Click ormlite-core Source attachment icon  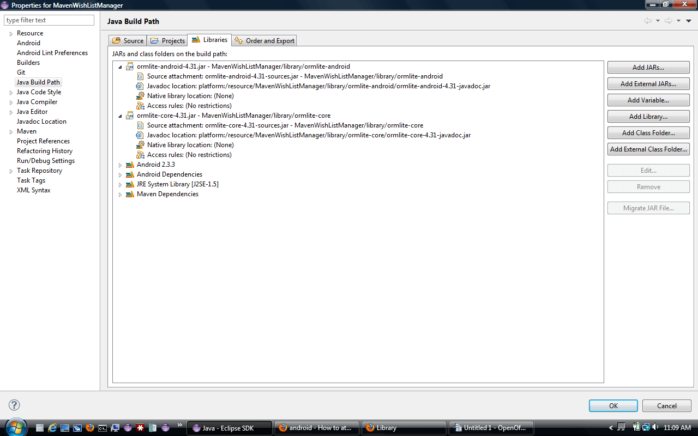140,125
